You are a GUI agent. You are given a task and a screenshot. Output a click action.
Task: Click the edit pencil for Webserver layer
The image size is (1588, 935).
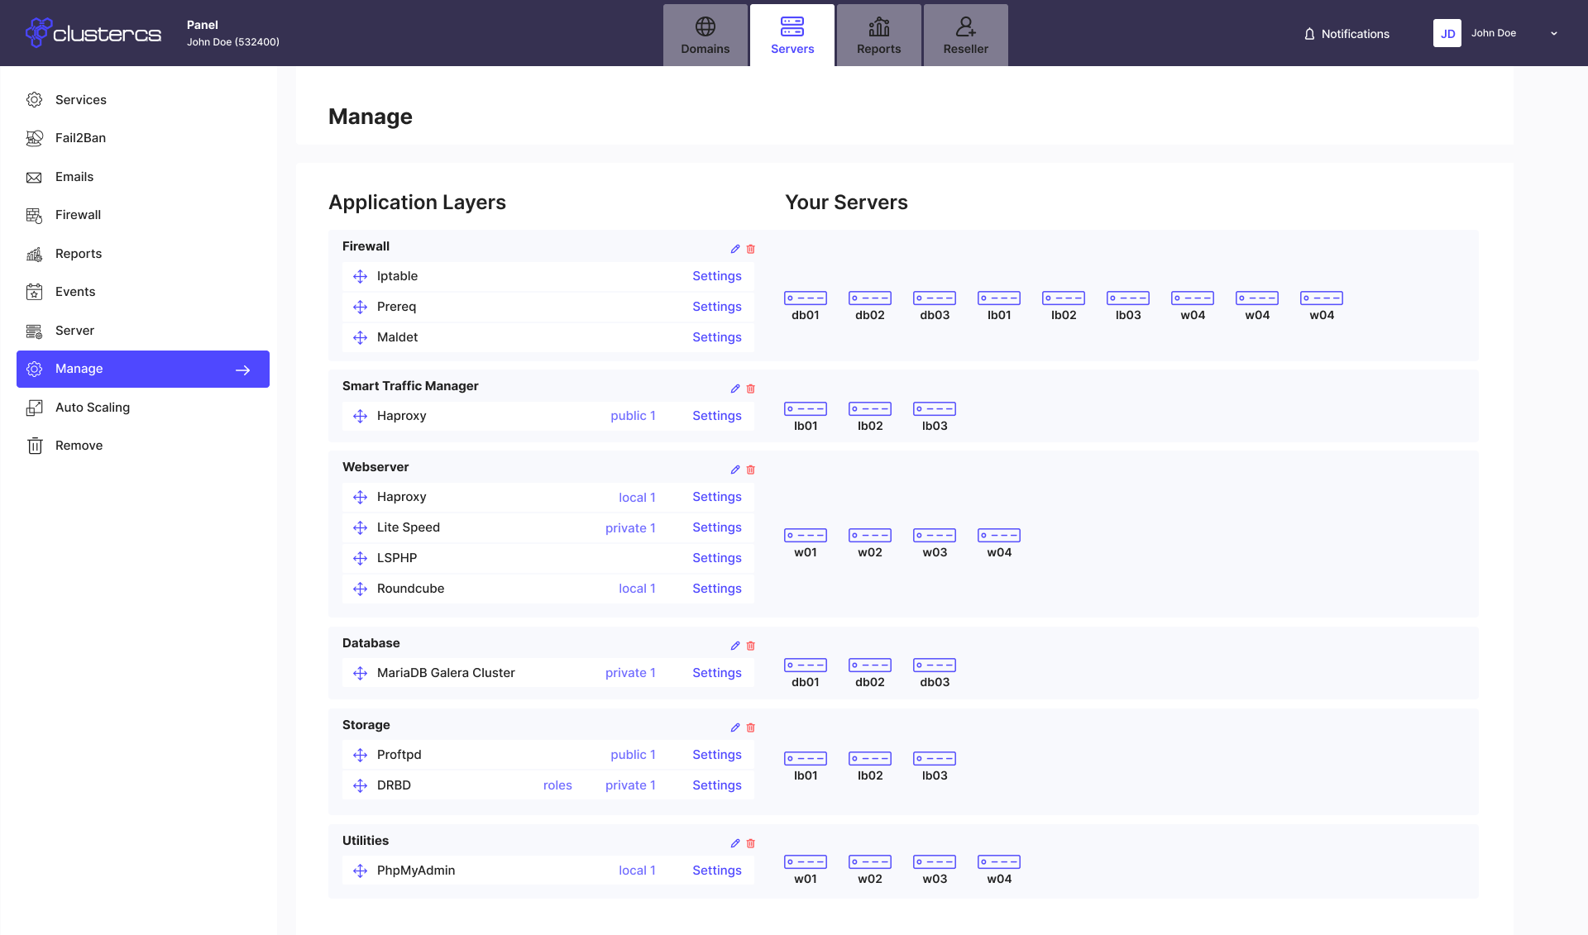tap(734, 470)
